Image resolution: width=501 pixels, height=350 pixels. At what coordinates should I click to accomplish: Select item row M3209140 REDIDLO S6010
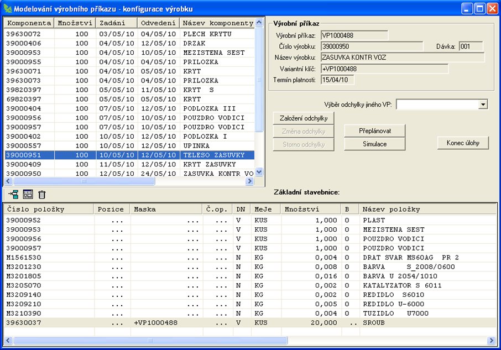pos(250,295)
